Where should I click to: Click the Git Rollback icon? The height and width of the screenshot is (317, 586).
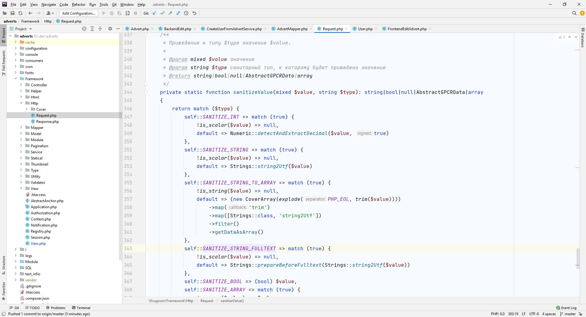click(x=194, y=13)
